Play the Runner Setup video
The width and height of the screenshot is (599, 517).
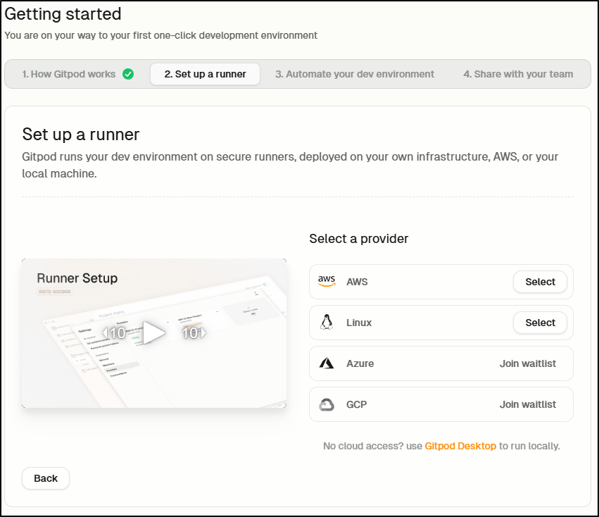[153, 332]
